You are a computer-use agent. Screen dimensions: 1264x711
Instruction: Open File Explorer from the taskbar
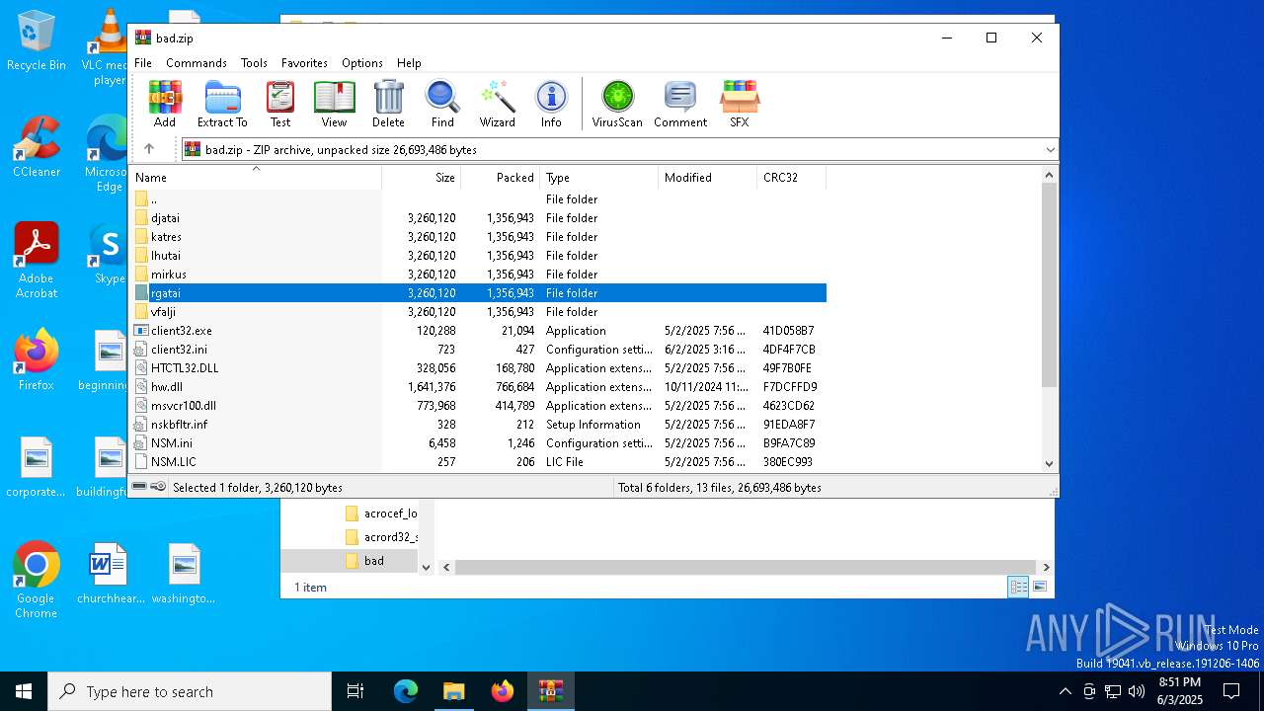454,691
